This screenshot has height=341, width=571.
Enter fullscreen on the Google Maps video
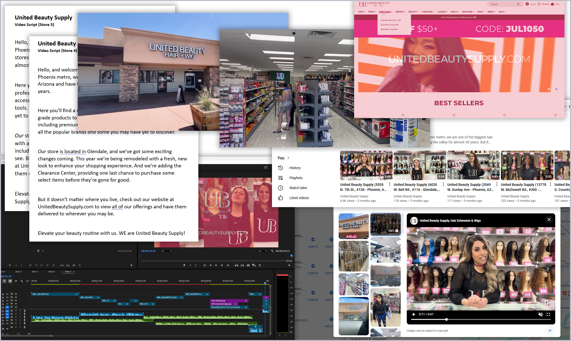[x=548, y=314]
